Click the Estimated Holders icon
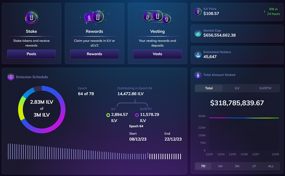The image size is (285, 176). (x=198, y=55)
